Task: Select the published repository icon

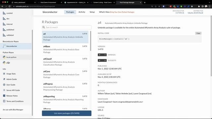Action: (x=4, y=30)
